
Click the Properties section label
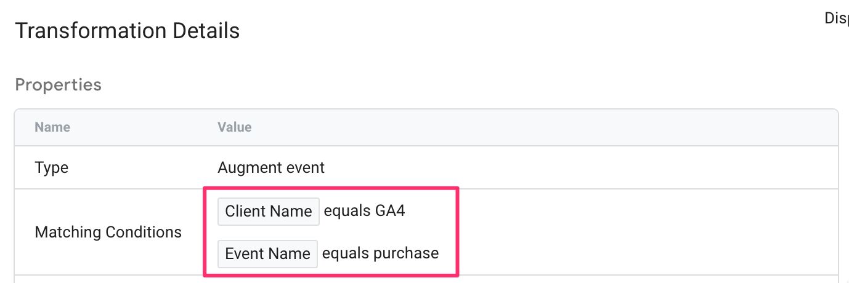[x=58, y=84]
